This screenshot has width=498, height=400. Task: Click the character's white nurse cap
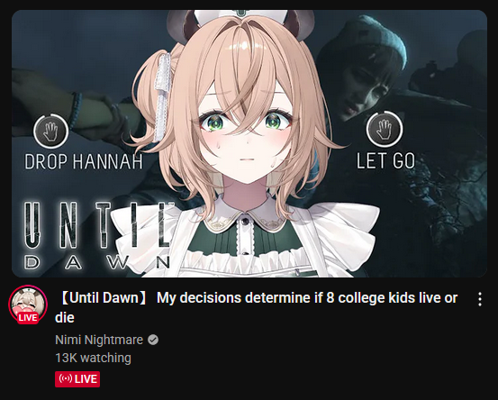point(240,15)
